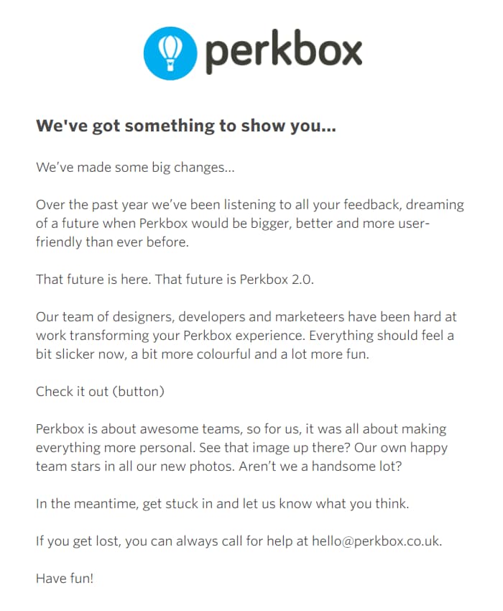Click the Perkbox hot air balloon icon
The height and width of the screenshot is (611, 503).
pos(169,52)
